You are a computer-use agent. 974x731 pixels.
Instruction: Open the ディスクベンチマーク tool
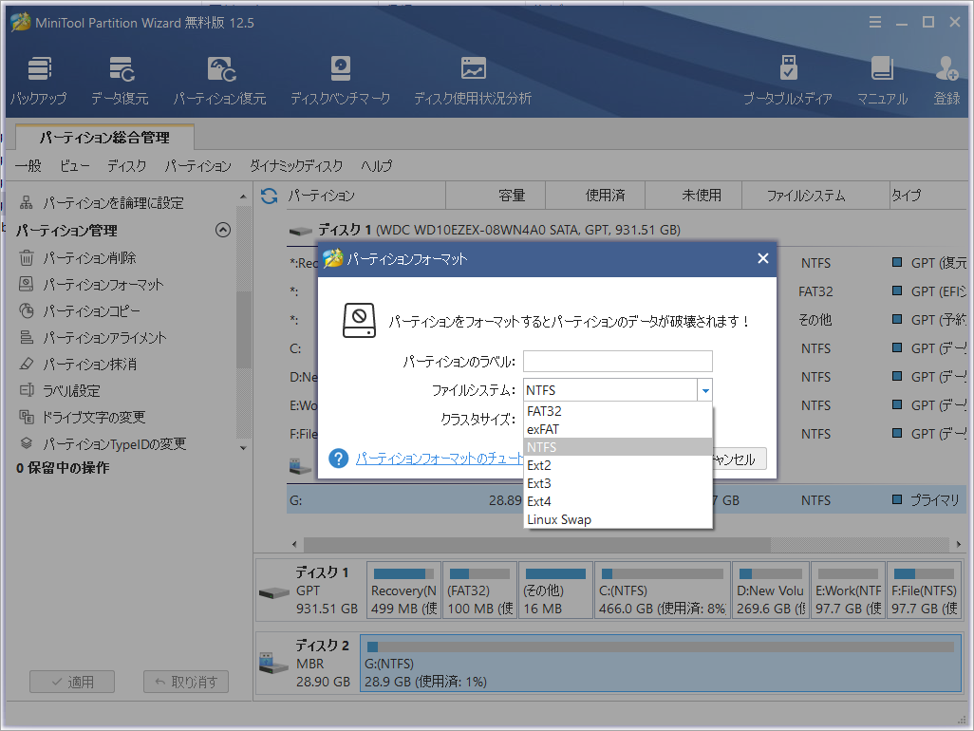[340, 76]
